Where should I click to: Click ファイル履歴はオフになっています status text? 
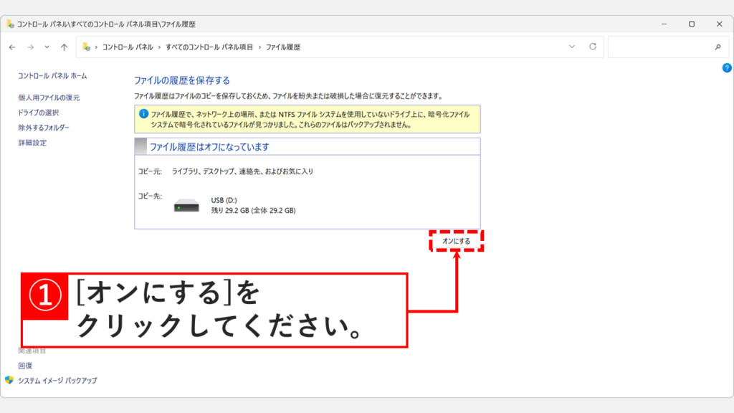pyautogui.click(x=209, y=146)
